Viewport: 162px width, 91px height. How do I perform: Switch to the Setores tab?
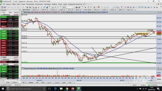[x=15, y=82]
